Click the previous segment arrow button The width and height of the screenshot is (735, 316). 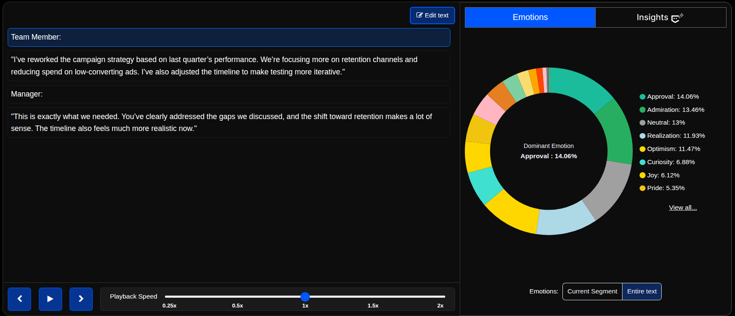[x=20, y=299]
